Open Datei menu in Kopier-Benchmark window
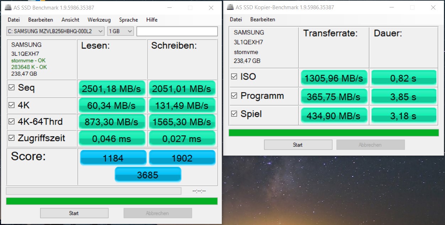Viewport: 445px width, 225px height. (x=236, y=19)
